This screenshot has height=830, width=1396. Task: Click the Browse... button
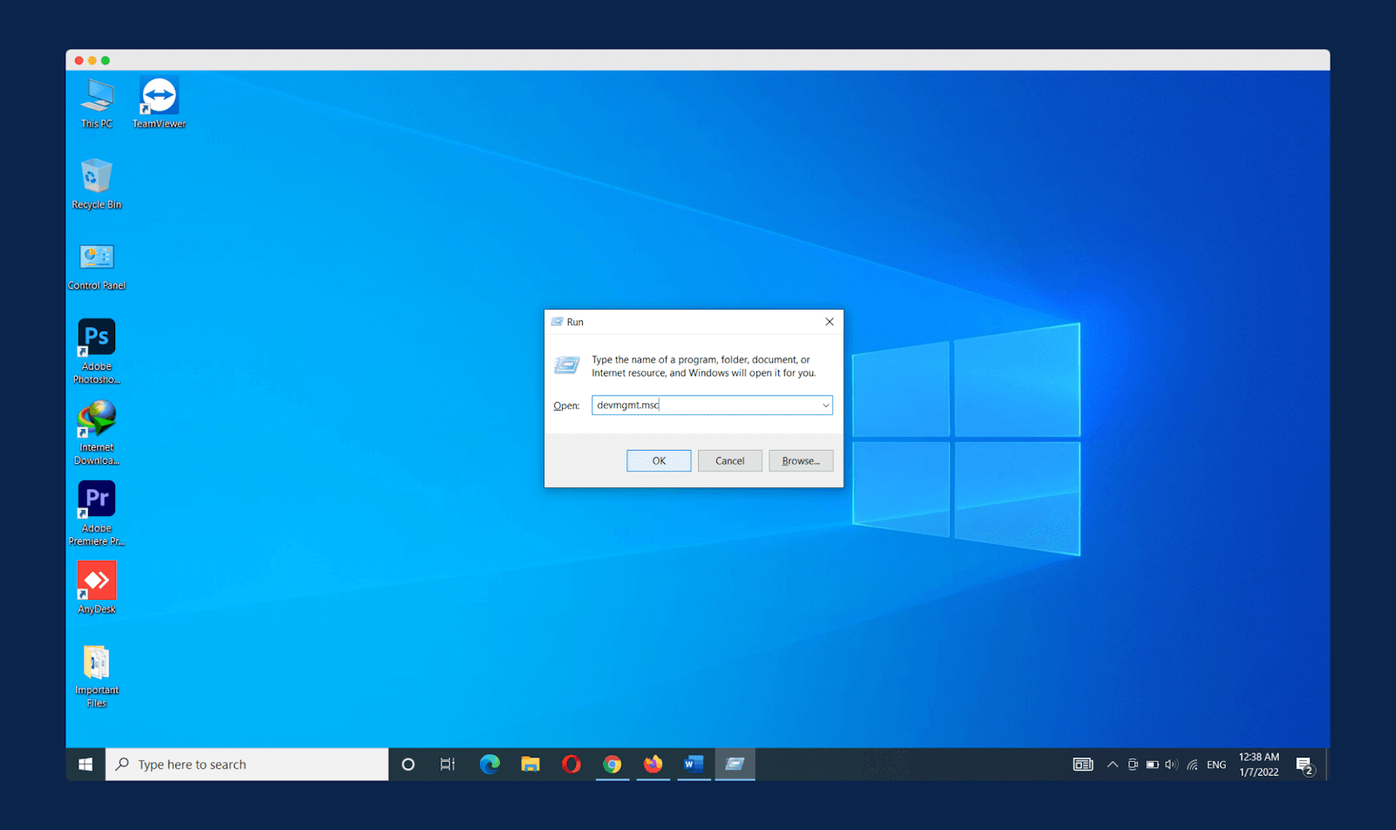800,461
